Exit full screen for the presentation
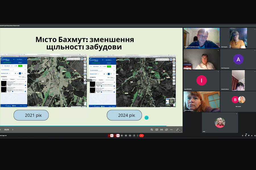 pos(177,130)
